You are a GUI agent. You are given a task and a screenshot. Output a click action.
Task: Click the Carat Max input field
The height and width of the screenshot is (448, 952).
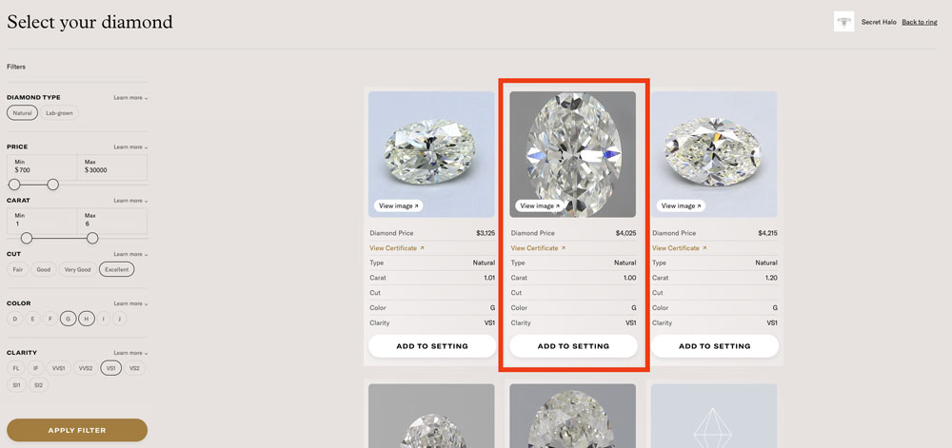(x=112, y=221)
